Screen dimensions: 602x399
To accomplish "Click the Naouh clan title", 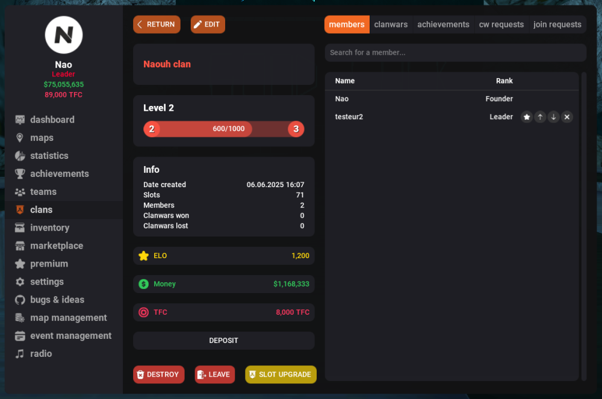I will point(167,64).
